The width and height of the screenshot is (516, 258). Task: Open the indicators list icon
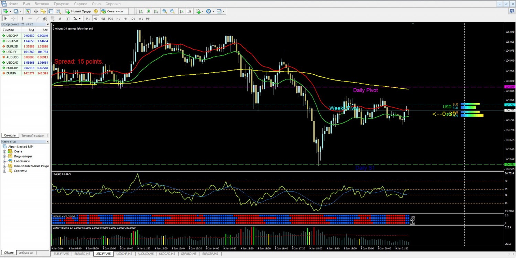coord(198,11)
